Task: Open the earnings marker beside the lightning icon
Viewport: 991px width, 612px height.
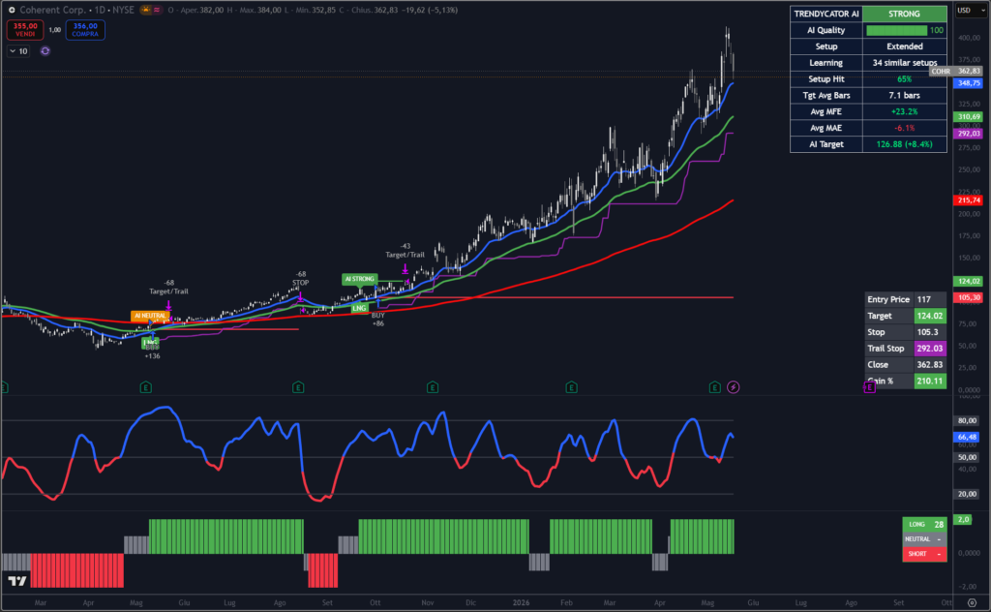Action: [x=715, y=387]
